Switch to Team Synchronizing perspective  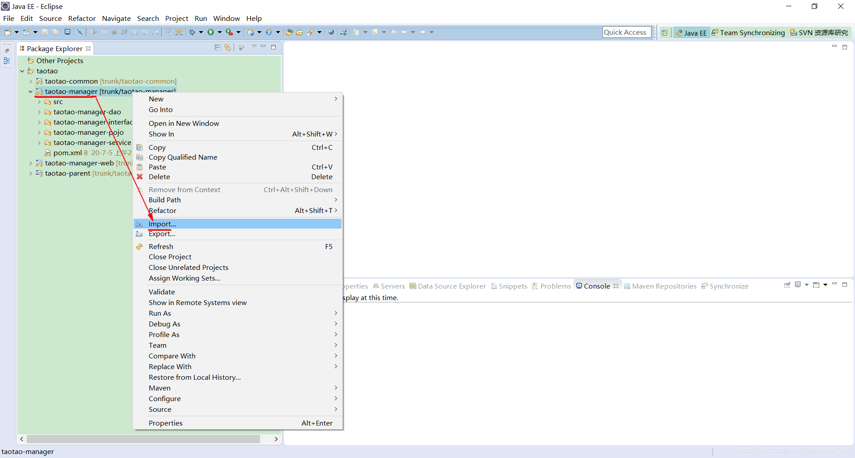pos(749,32)
